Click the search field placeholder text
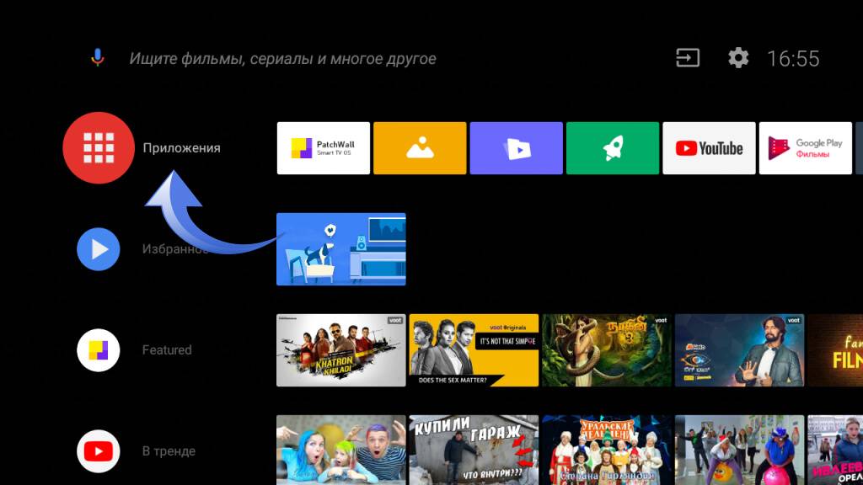This screenshot has width=863, height=485. tap(282, 59)
